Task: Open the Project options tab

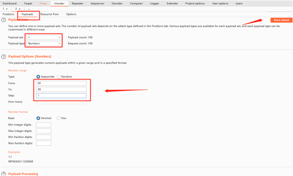Action: click(x=195, y=3)
